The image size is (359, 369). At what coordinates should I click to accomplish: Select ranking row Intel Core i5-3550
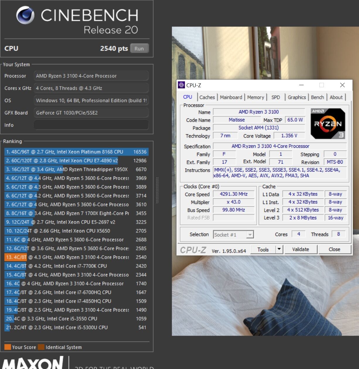pos(76,319)
